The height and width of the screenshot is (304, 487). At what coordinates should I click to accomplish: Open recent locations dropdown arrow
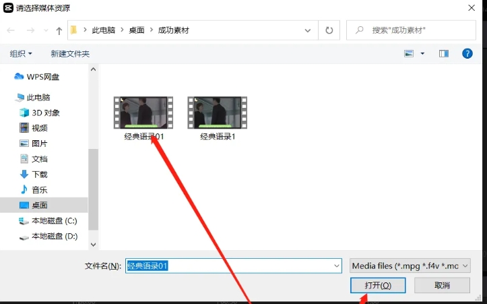(46, 30)
